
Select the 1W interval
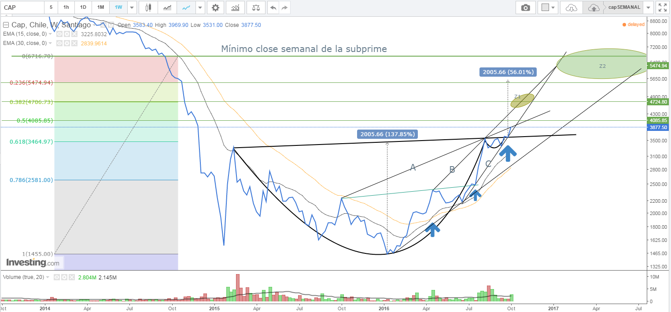coord(118,7)
